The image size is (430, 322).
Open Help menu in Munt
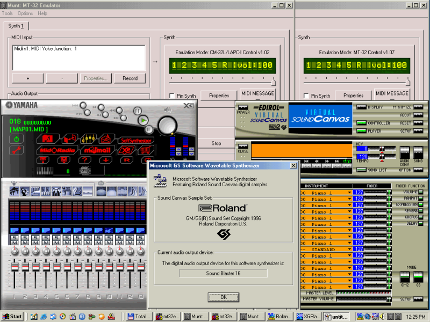click(42, 13)
